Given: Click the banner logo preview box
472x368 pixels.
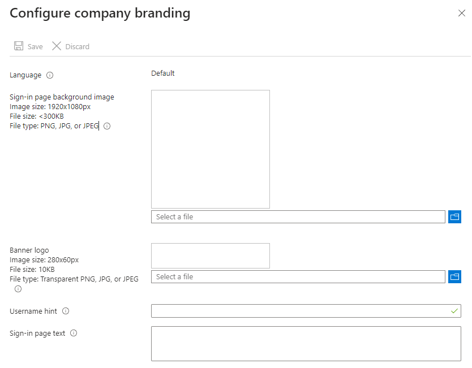Looking at the screenshot, I should tap(211, 256).
